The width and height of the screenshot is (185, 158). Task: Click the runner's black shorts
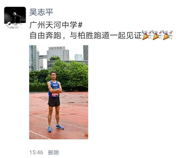[x=54, y=102]
